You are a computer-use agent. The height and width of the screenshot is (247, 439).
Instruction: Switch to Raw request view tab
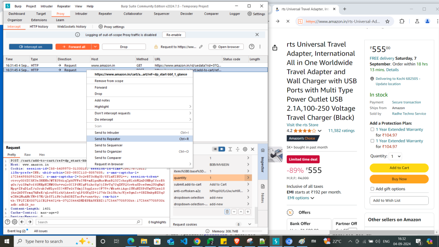(27, 155)
